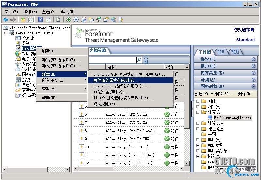261x180 pixels.
Task: Select 访问规则(A)... in submenu
Action: click(130, 104)
